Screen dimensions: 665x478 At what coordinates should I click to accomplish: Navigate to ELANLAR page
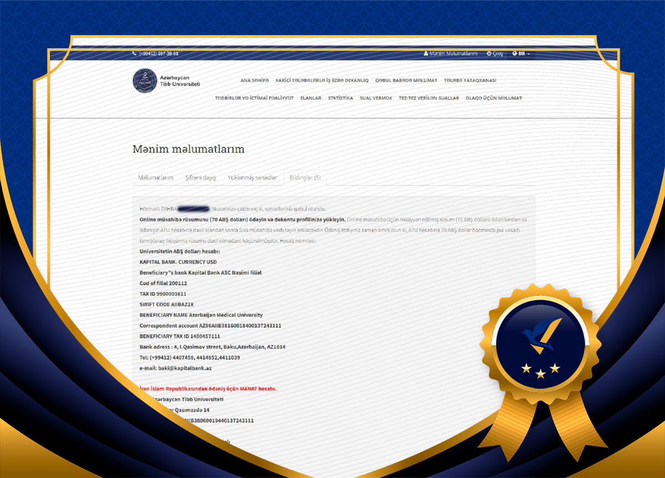310,98
